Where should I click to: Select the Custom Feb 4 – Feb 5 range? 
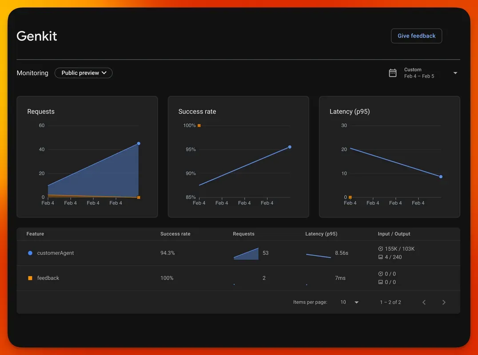click(x=419, y=73)
